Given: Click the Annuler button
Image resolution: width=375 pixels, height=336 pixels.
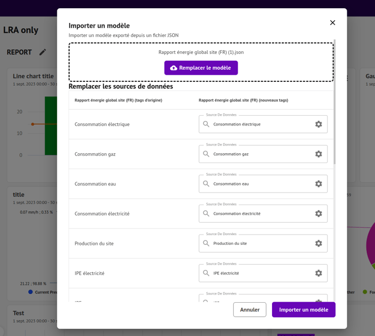Looking at the screenshot, I should (x=250, y=310).
